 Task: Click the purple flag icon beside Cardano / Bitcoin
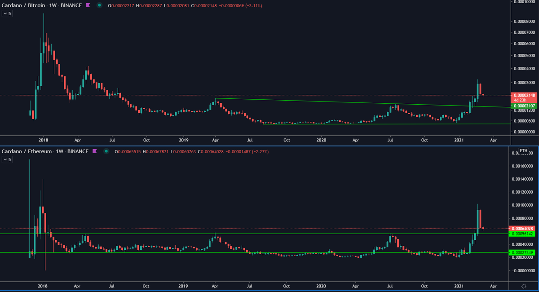88,6
